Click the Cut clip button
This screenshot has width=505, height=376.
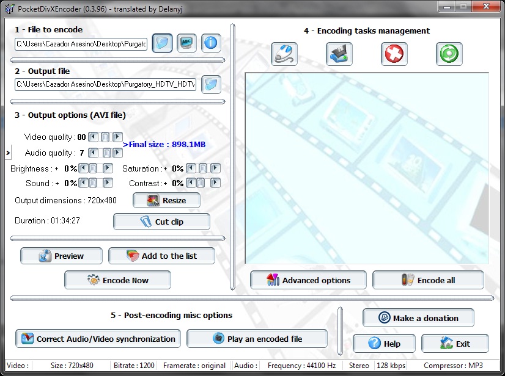161,222
